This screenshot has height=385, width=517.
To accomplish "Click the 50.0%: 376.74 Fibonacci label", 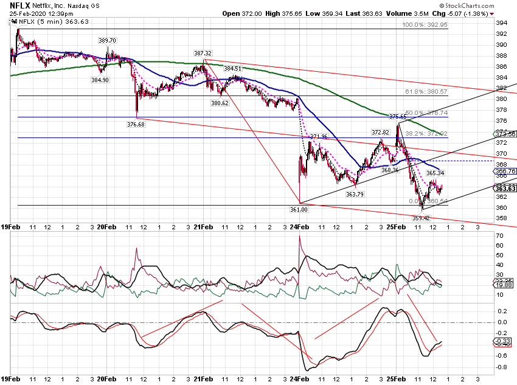I will [x=426, y=113].
